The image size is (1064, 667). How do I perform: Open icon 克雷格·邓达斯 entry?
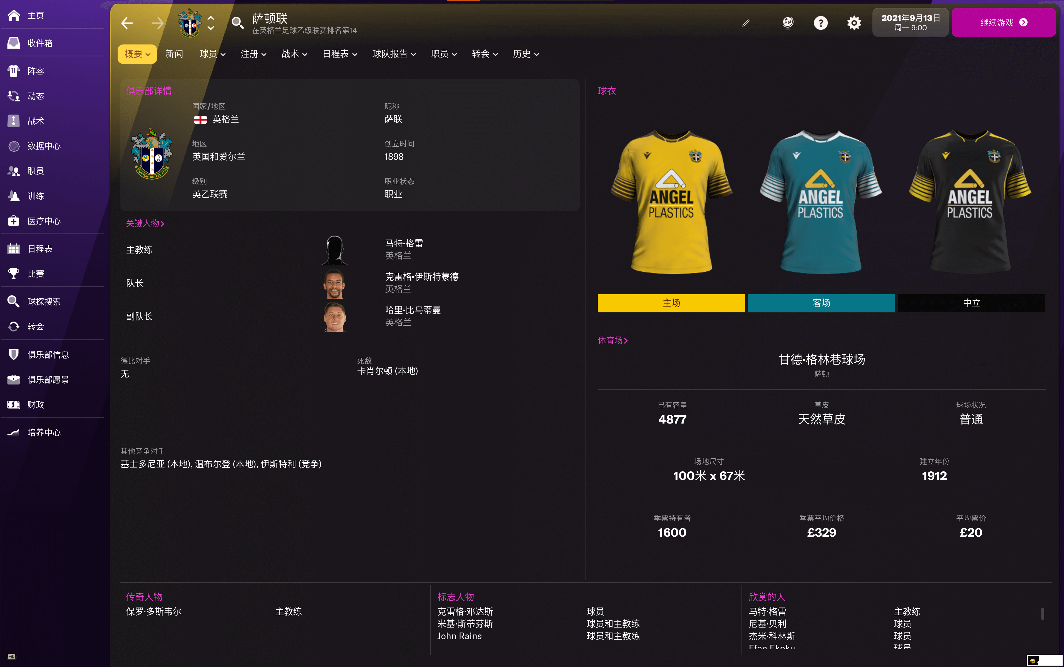point(465,612)
